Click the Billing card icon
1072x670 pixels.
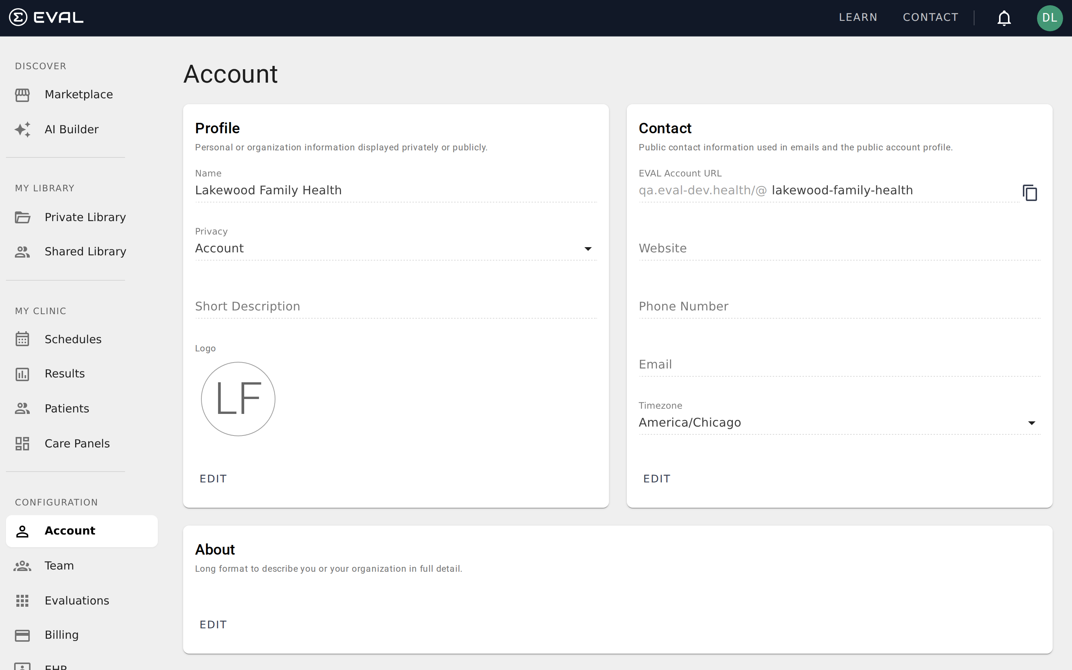pyautogui.click(x=23, y=635)
